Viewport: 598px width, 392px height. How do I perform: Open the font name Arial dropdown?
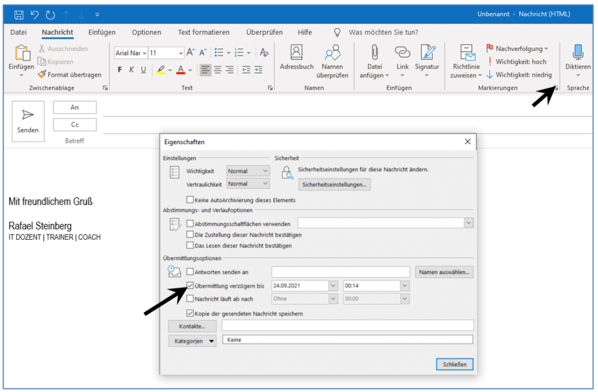(145, 53)
